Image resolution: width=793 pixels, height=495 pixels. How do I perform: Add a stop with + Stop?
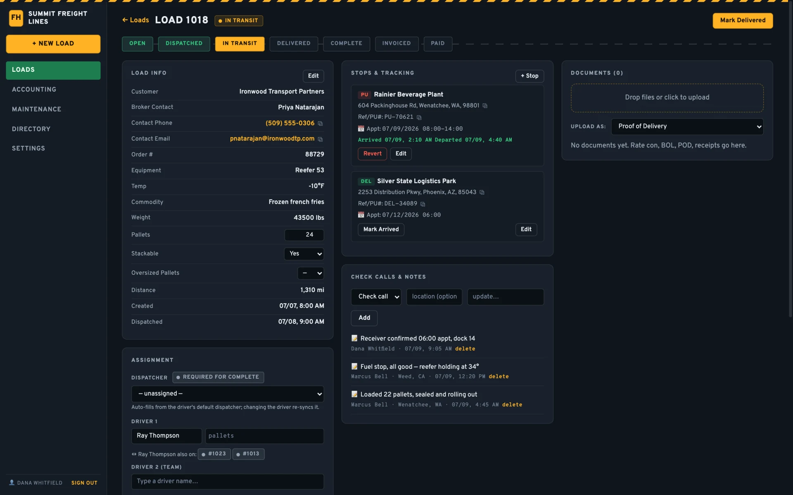tap(529, 76)
